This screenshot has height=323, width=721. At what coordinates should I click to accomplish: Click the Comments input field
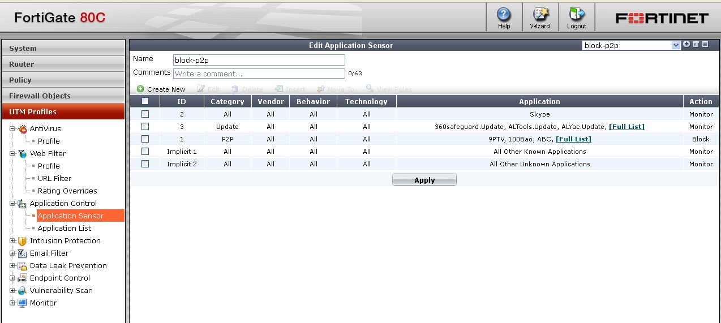coord(259,74)
